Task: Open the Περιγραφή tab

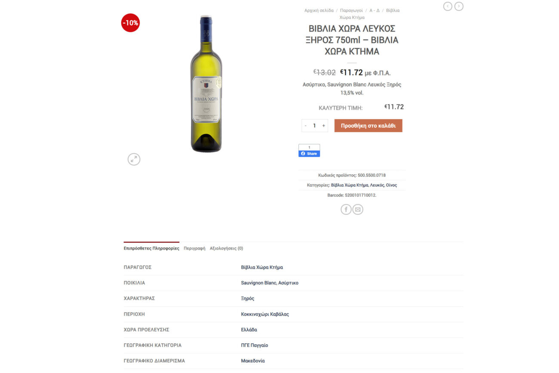Action: [194, 248]
